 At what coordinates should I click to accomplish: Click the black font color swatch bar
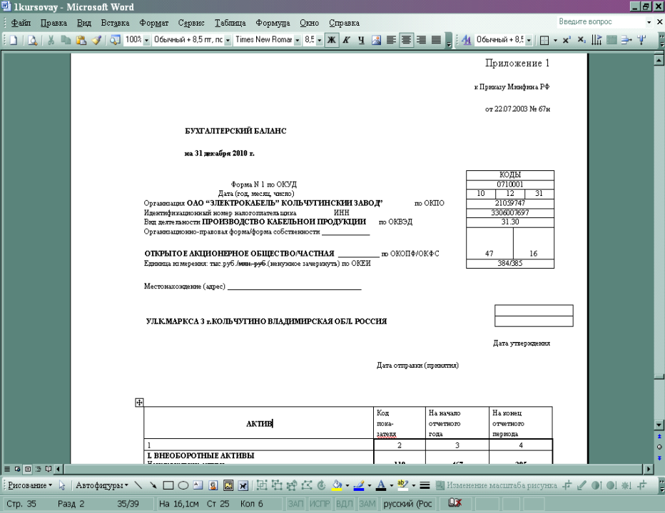pyautogui.click(x=381, y=489)
